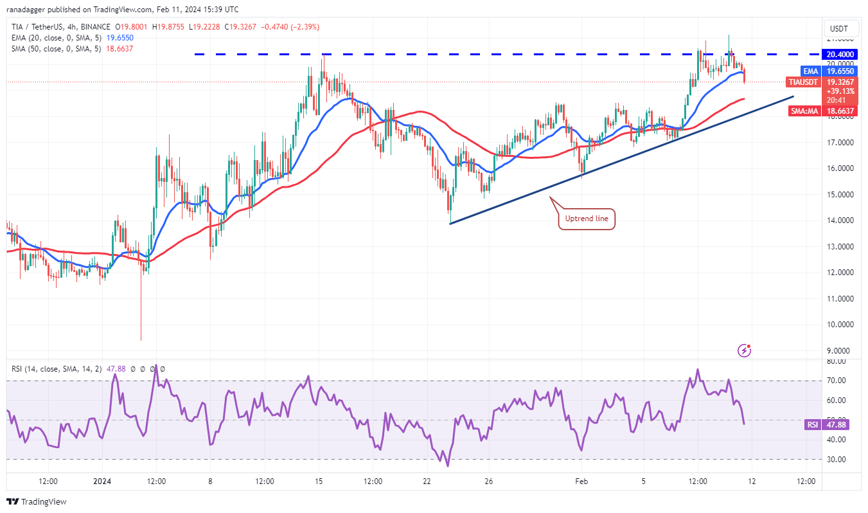Click the TradingView logo icon
The image size is (868, 513).
pos(12,501)
